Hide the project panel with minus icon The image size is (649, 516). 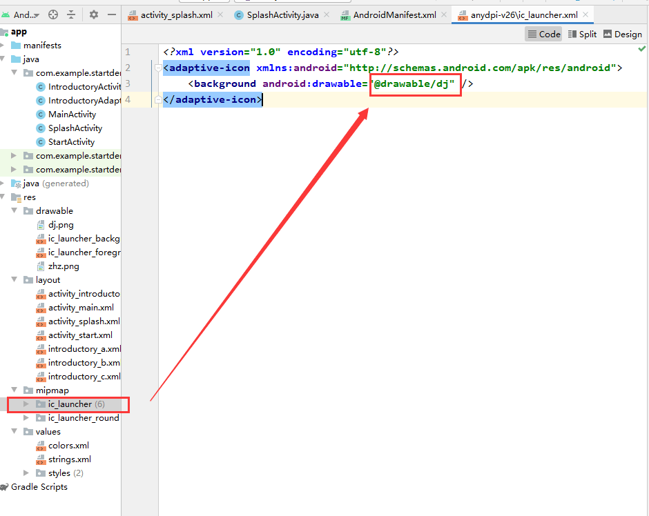111,15
